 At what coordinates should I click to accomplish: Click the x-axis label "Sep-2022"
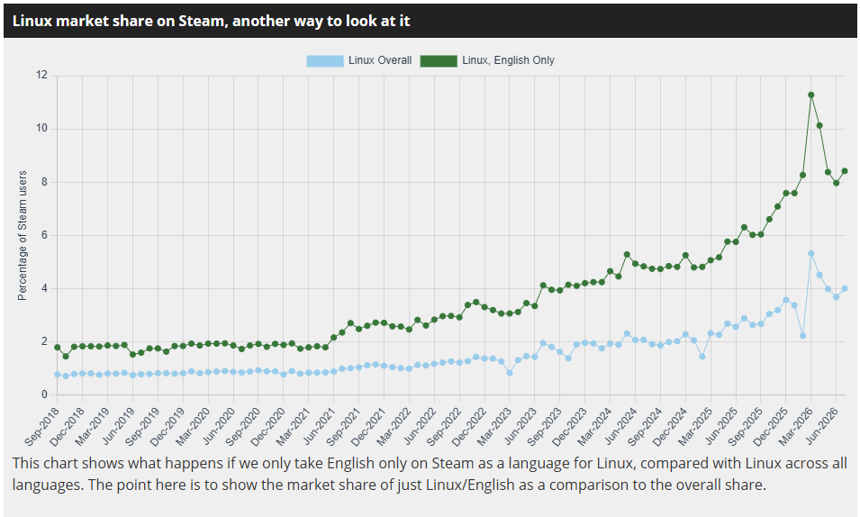pos(445,426)
